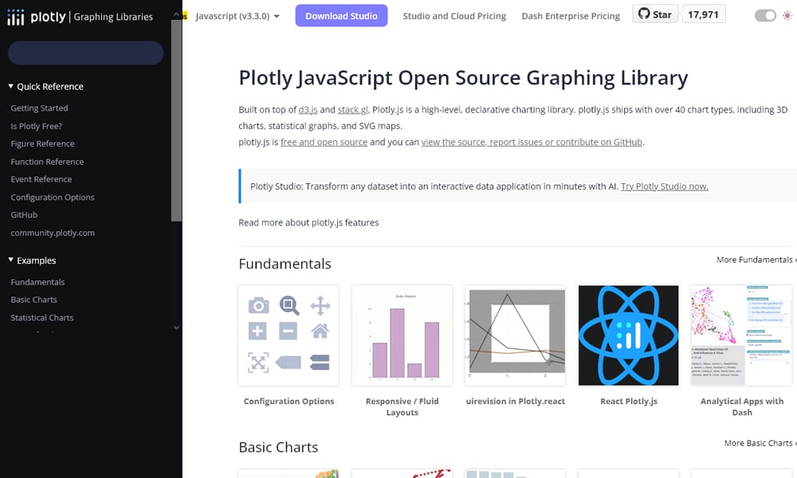The height and width of the screenshot is (478, 797).
Task: Open Studio and Cloud Pricing
Action: pos(454,15)
